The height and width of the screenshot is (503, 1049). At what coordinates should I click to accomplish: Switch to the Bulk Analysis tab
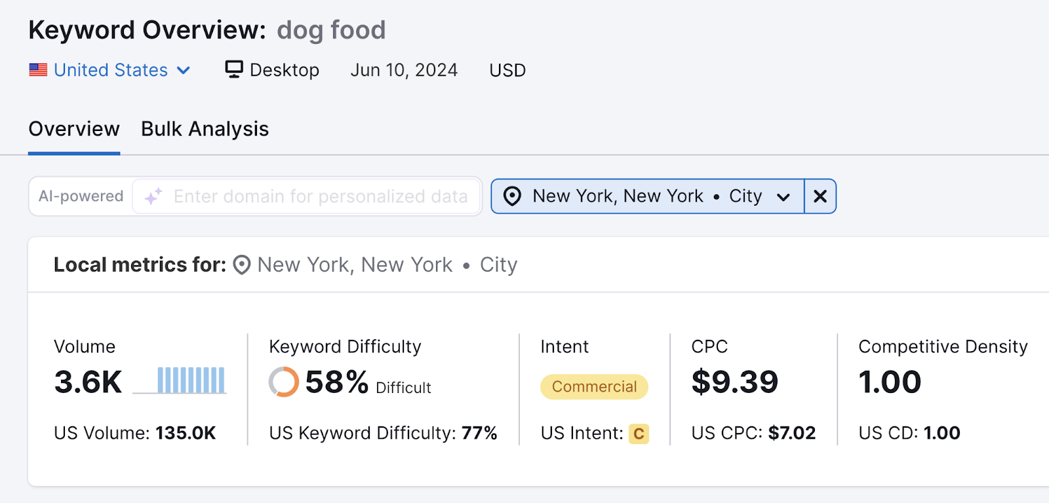click(204, 129)
